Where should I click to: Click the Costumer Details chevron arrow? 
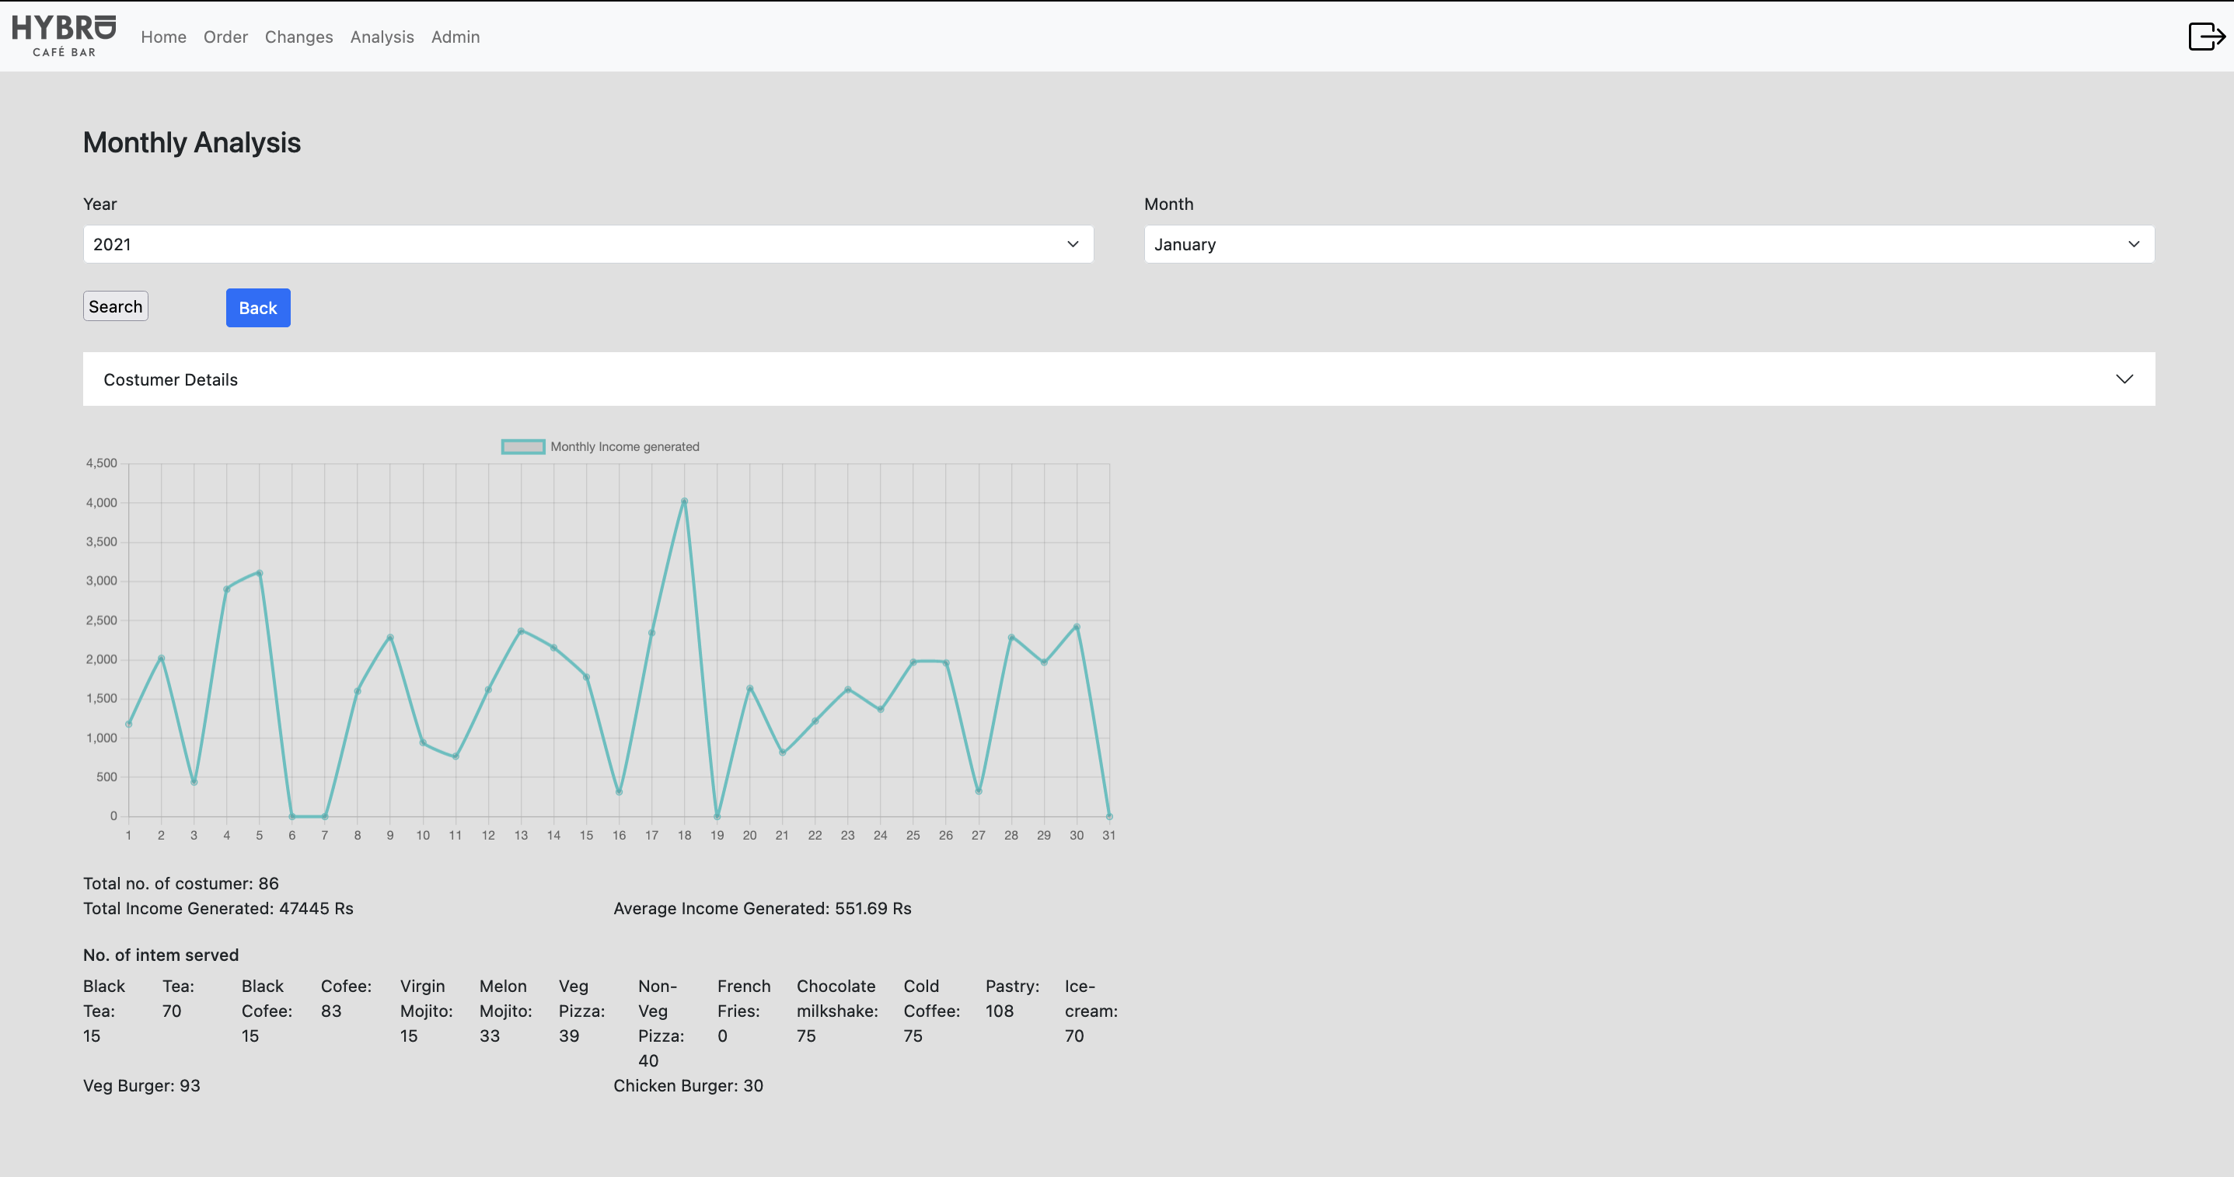[2124, 379]
